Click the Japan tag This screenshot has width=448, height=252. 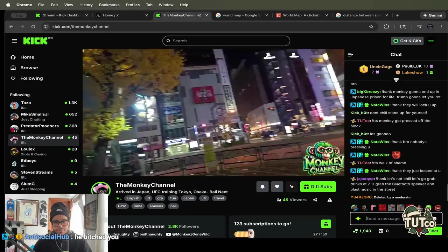[188, 198]
